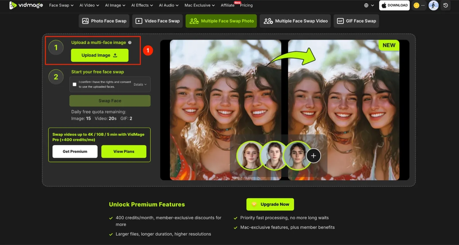Click the Download button
The image size is (459, 245).
point(394,5)
